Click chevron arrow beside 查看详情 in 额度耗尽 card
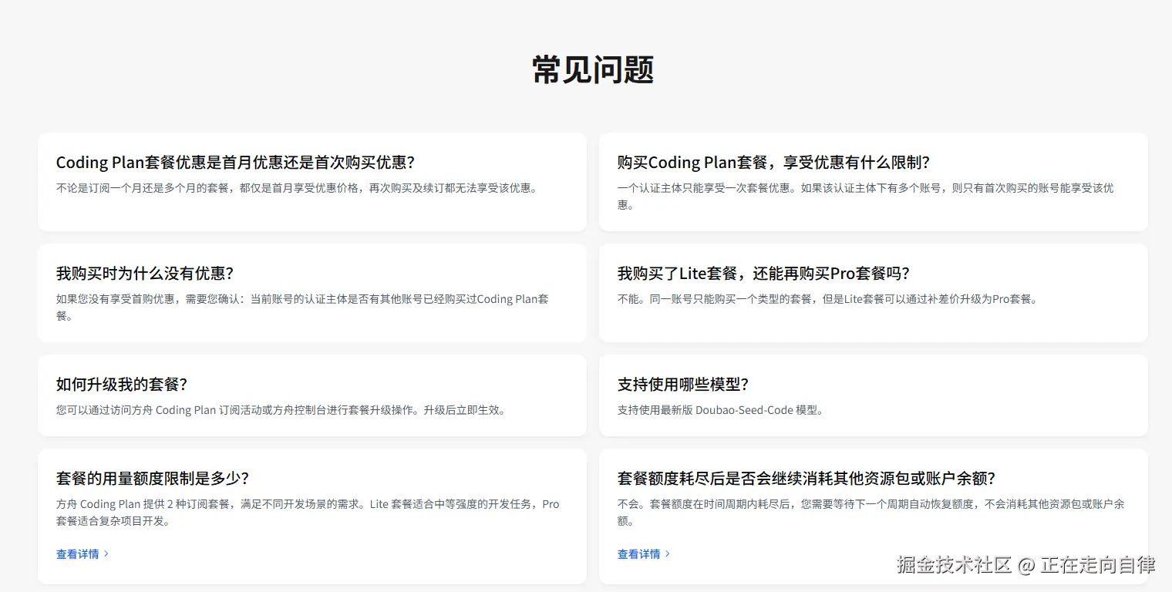The image size is (1172, 592). (667, 553)
